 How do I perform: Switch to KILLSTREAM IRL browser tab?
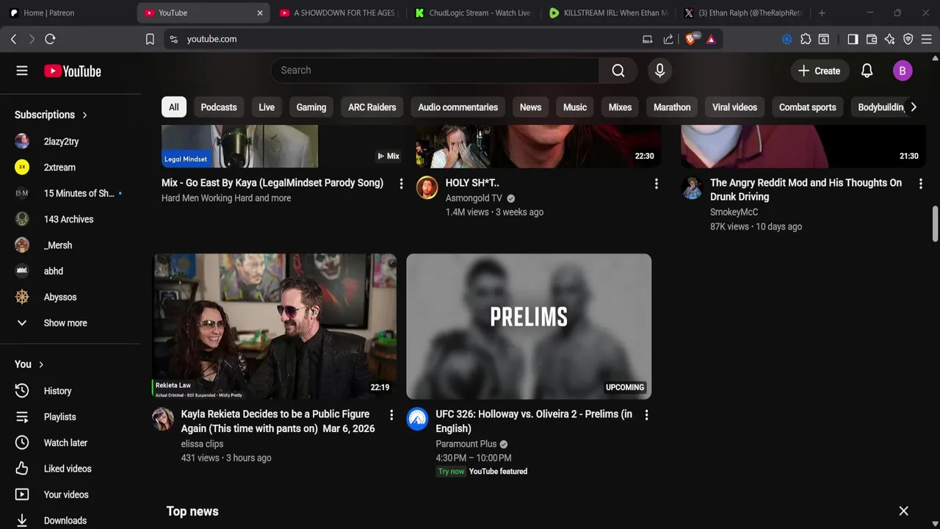click(x=609, y=12)
